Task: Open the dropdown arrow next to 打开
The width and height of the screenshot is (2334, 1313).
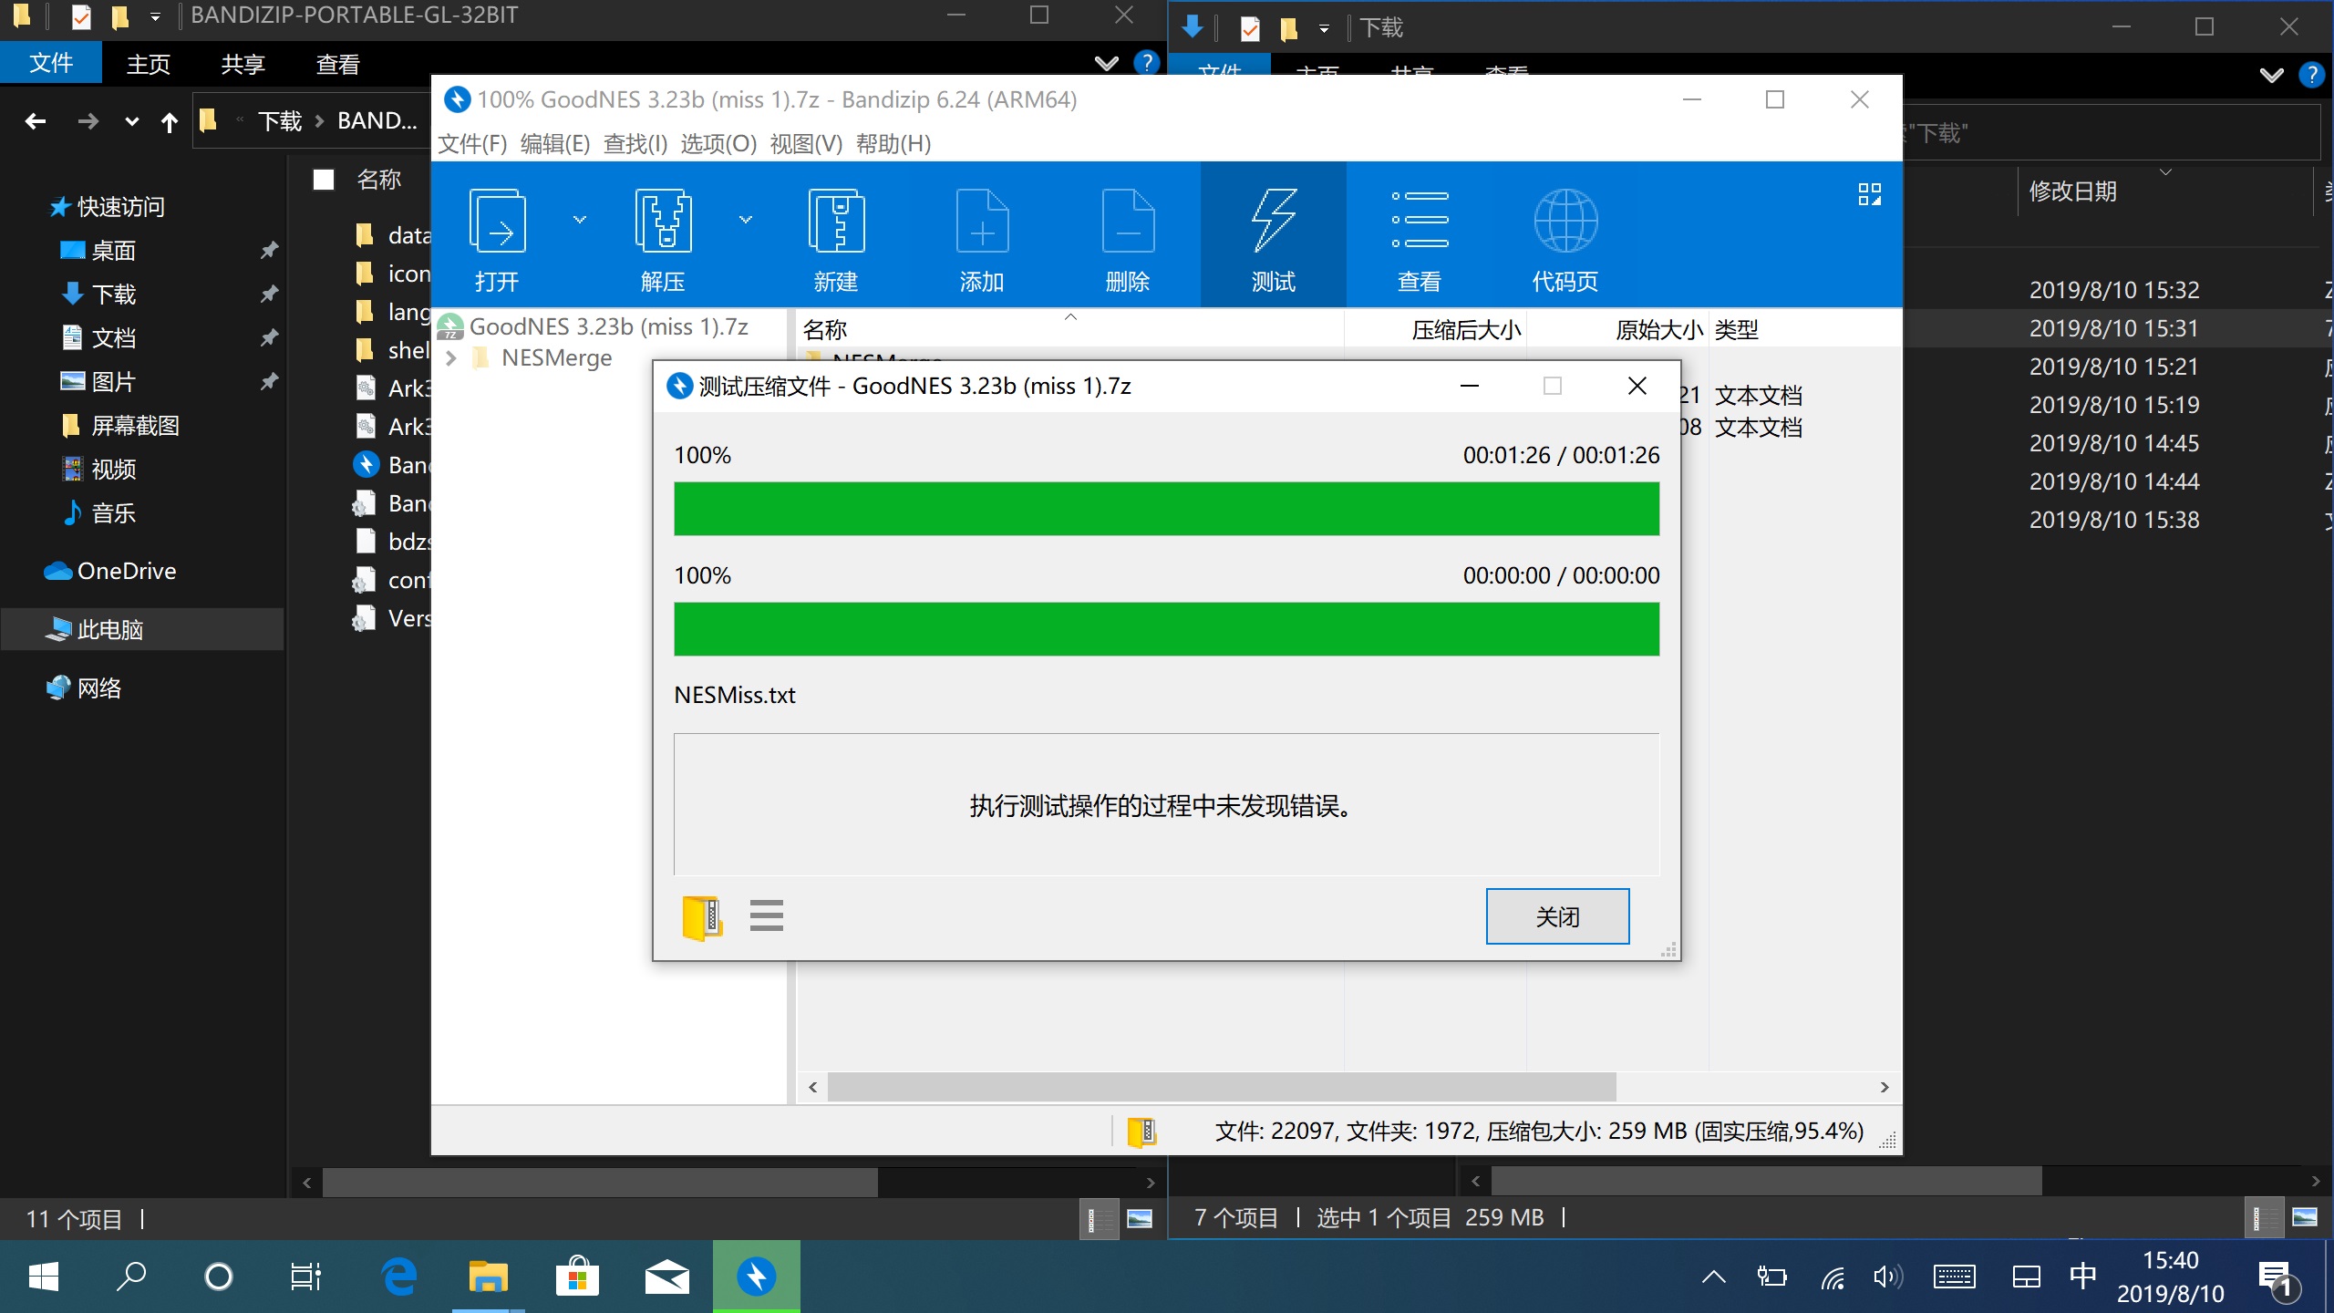Action: [x=580, y=220]
